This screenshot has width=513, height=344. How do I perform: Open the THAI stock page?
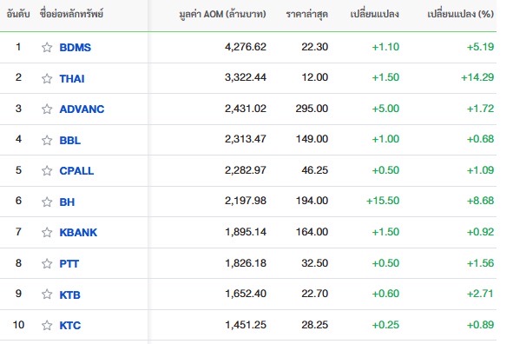pyautogui.click(x=72, y=78)
